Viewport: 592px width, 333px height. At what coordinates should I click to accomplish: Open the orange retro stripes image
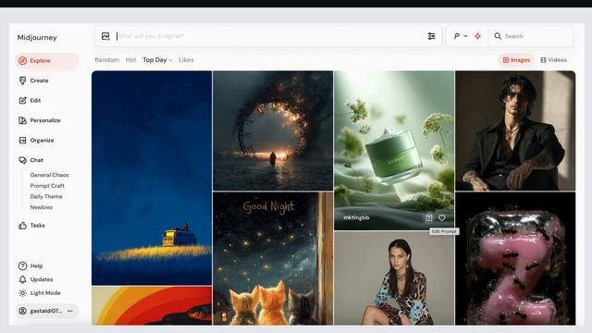(152, 305)
